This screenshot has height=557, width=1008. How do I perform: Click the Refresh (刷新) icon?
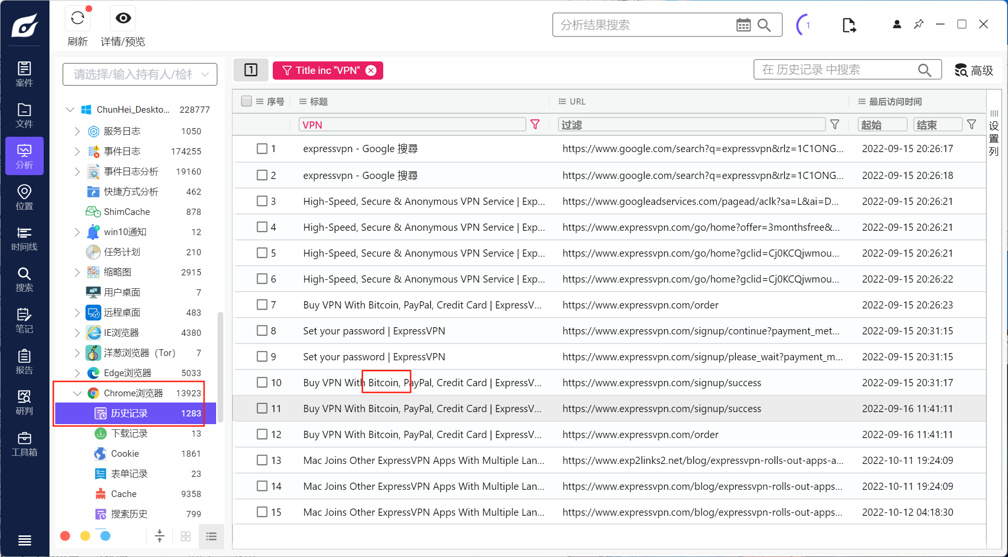(x=77, y=19)
